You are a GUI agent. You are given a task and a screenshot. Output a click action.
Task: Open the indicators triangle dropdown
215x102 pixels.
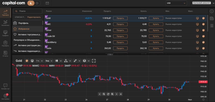pyautogui.click(x=68, y=61)
